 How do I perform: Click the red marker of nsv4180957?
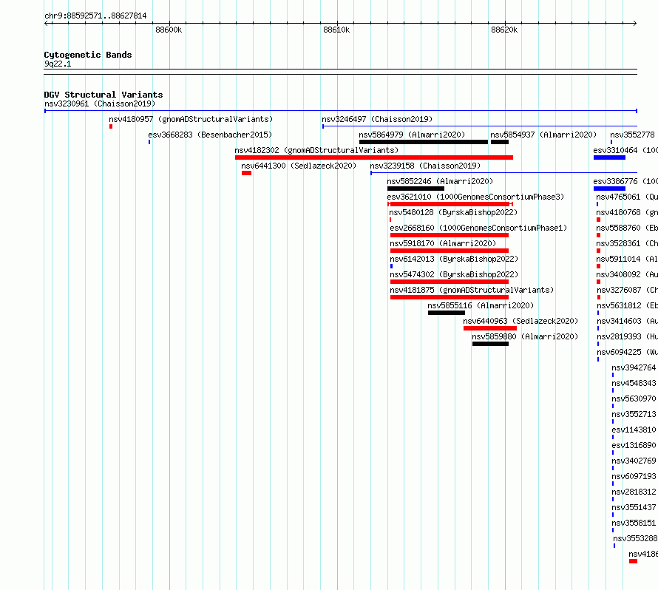(111, 126)
